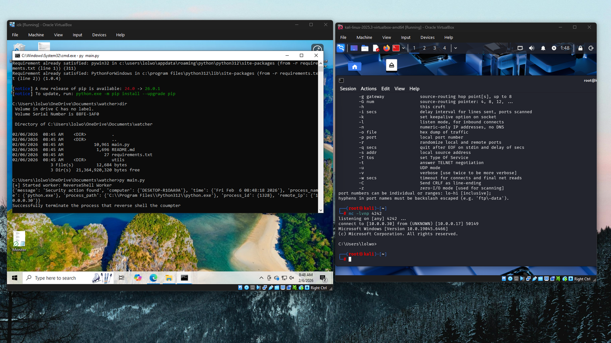Open the Edit menu in Kali terminal
The image size is (611, 343).
tap(385, 89)
